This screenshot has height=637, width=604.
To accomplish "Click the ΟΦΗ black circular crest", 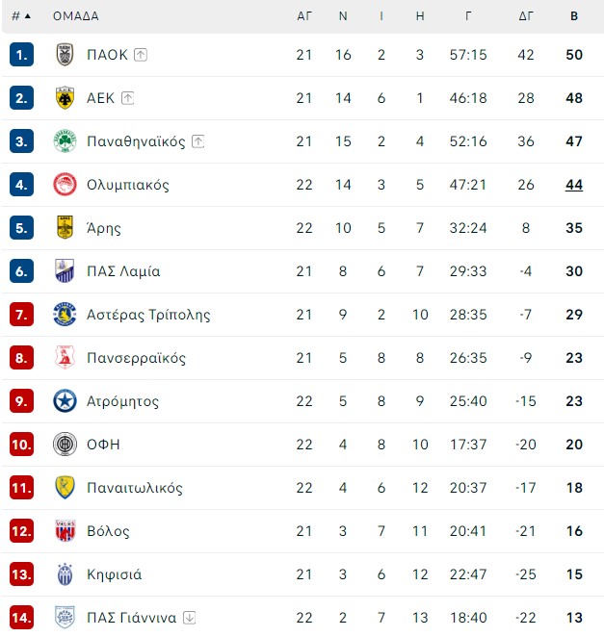I will (65, 444).
